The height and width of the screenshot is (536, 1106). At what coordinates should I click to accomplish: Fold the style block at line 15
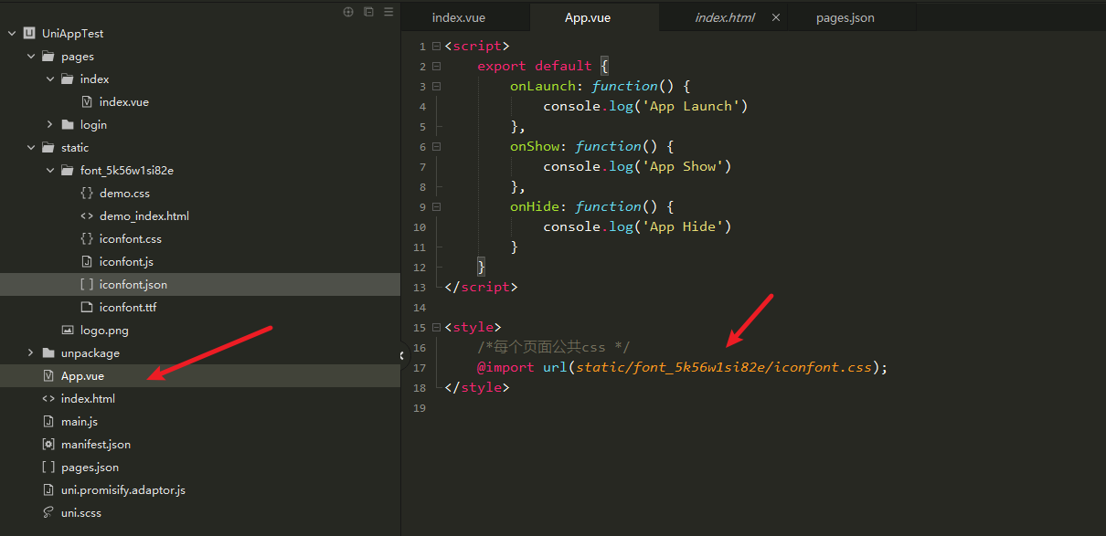click(437, 327)
